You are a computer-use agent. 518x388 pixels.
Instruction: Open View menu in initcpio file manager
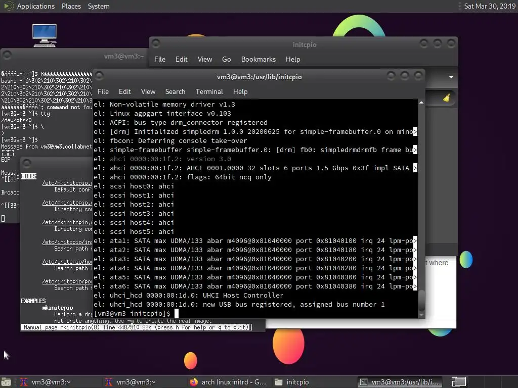pos(205,60)
